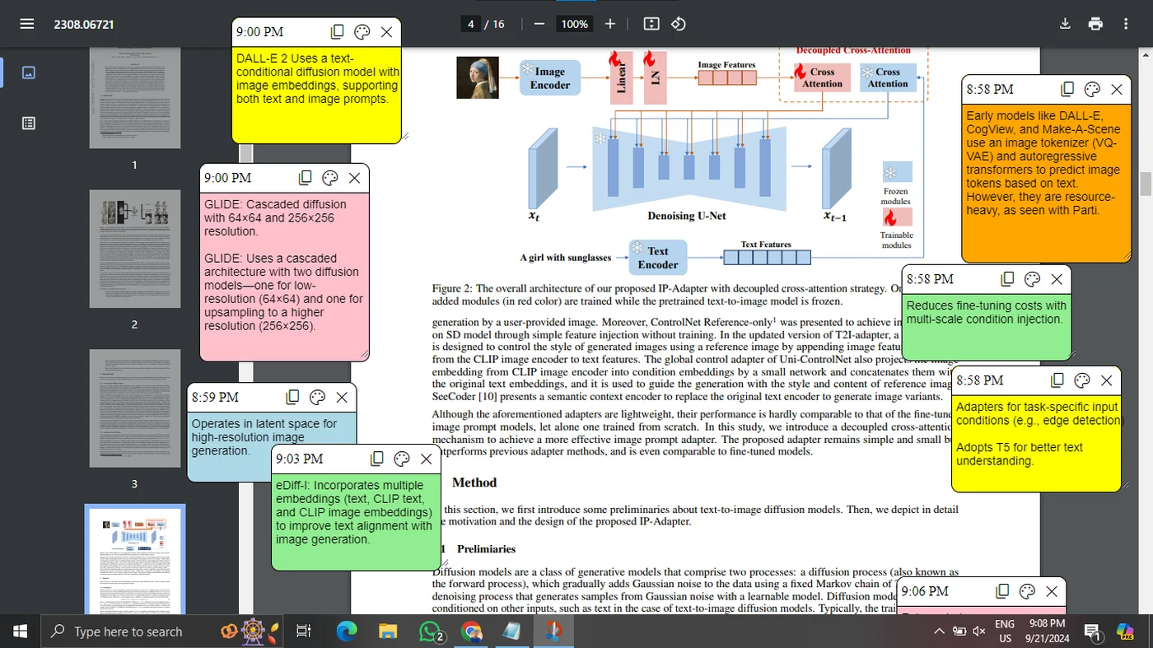Click the muted volume tray icon
Screen dimensions: 1153x648
979,632
